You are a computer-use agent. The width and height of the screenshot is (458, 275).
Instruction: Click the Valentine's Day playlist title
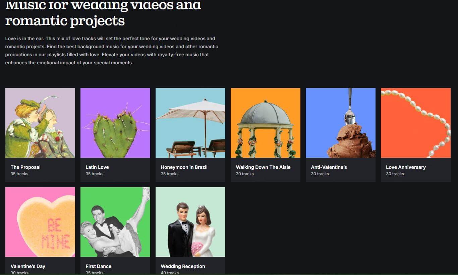[x=28, y=266]
